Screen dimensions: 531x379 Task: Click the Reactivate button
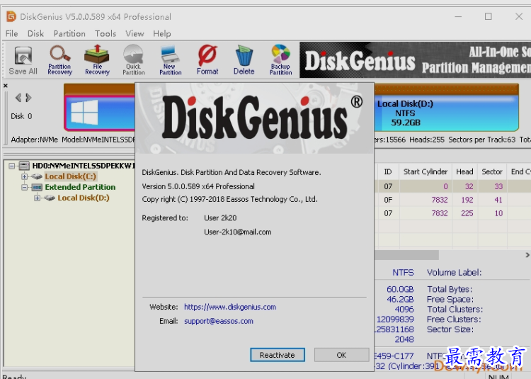click(x=278, y=355)
